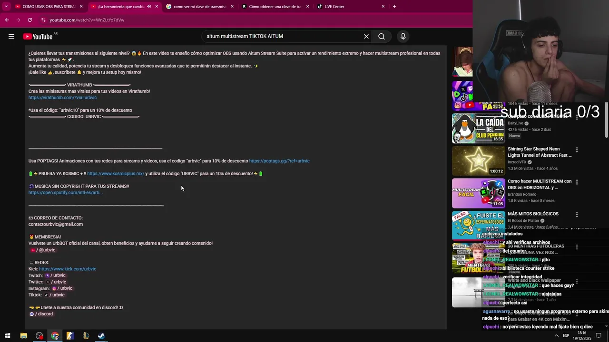Reload the YouTube page
The width and height of the screenshot is (609, 342).
click(29, 20)
